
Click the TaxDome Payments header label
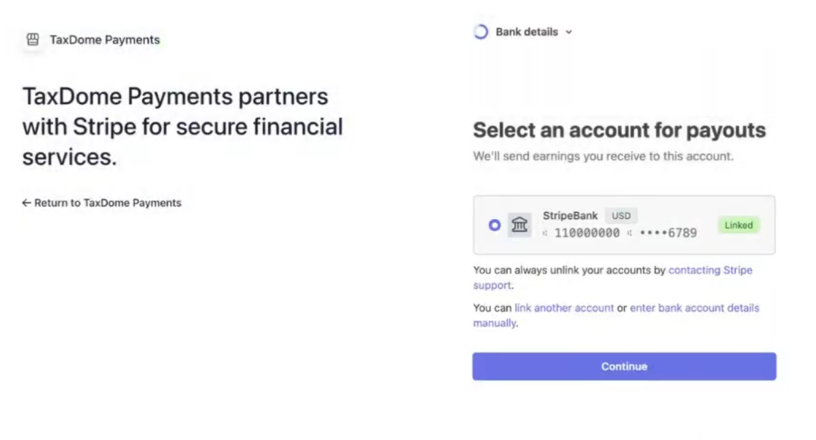[x=105, y=39]
